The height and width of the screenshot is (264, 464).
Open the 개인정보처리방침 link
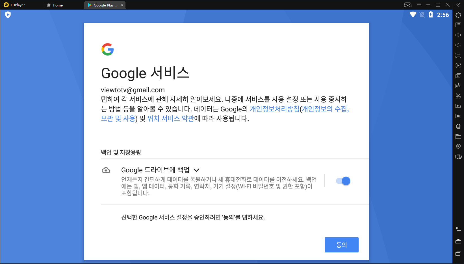tap(274, 109)
